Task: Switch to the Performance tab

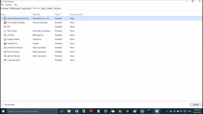Action: [x=15, y=9]
